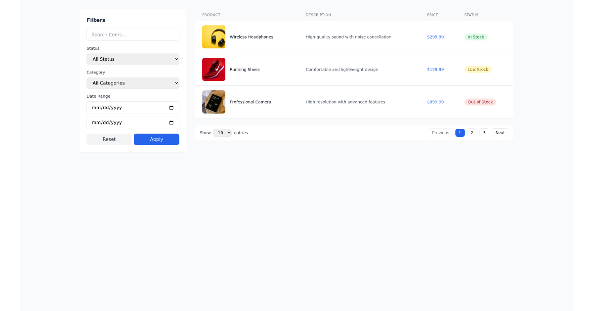Click the In Stock status badge
This screenshot has width=593, height=311.
pyautogui.click(x=476, y=37)
